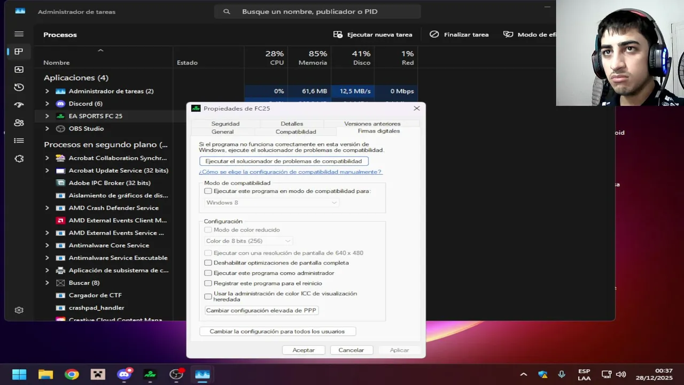This screenshot has width=684, height=385.
Task: Click volume icon in system tray
Action: click(x=621, y=374)
